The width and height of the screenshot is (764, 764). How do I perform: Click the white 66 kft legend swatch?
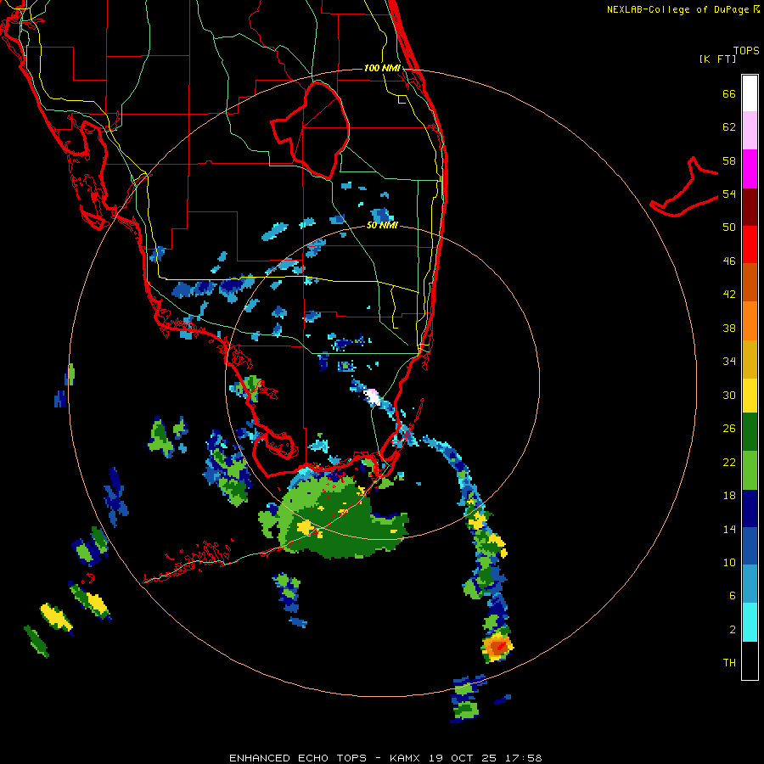[x=750, y=93]
